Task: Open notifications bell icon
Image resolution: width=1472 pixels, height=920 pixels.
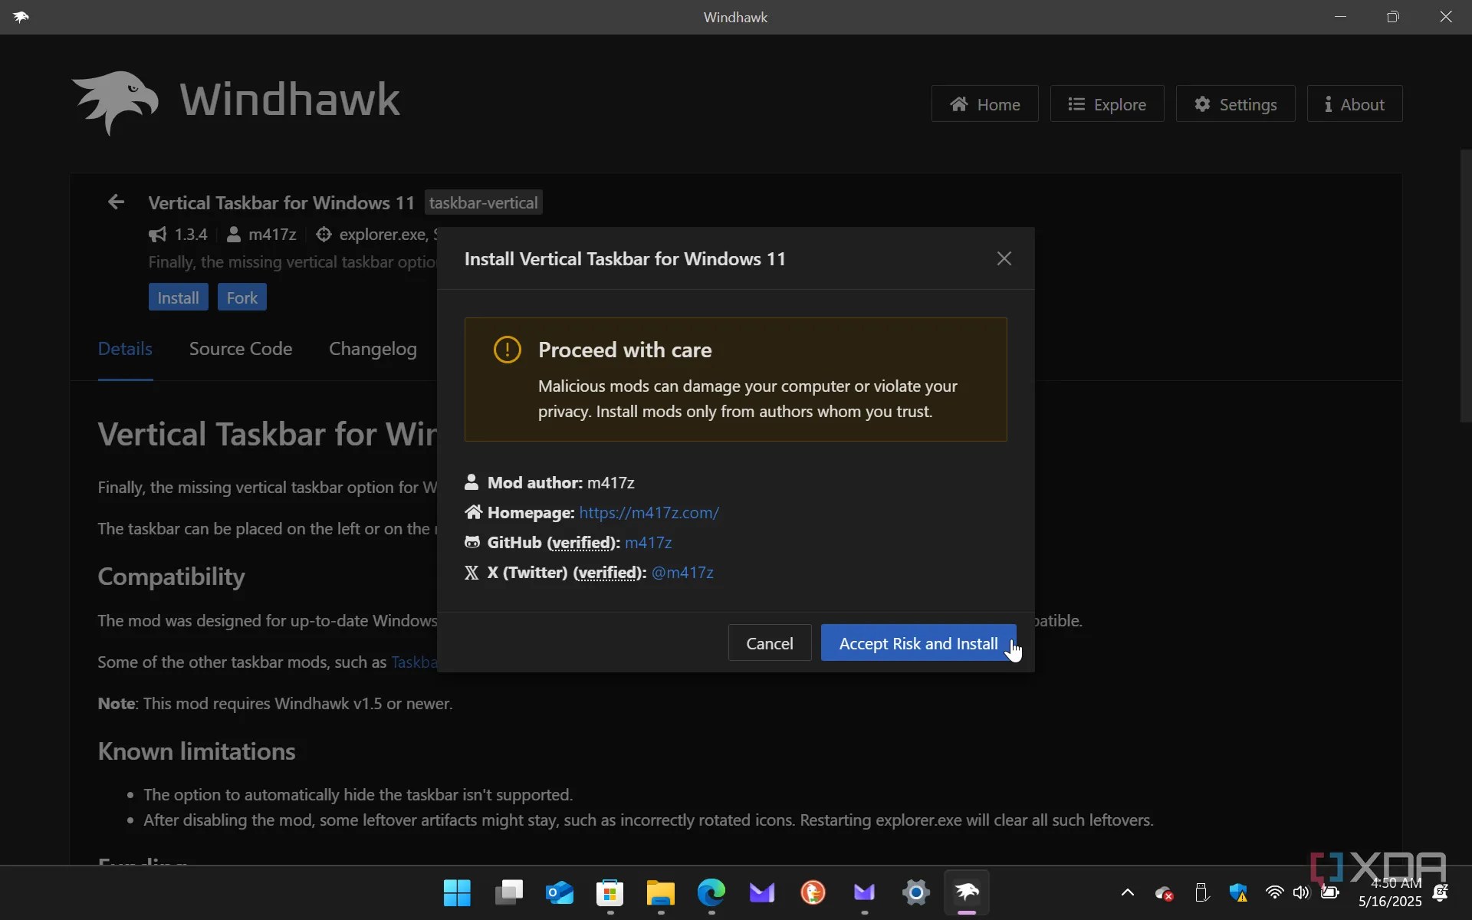Action: (x=1440, y=892)
